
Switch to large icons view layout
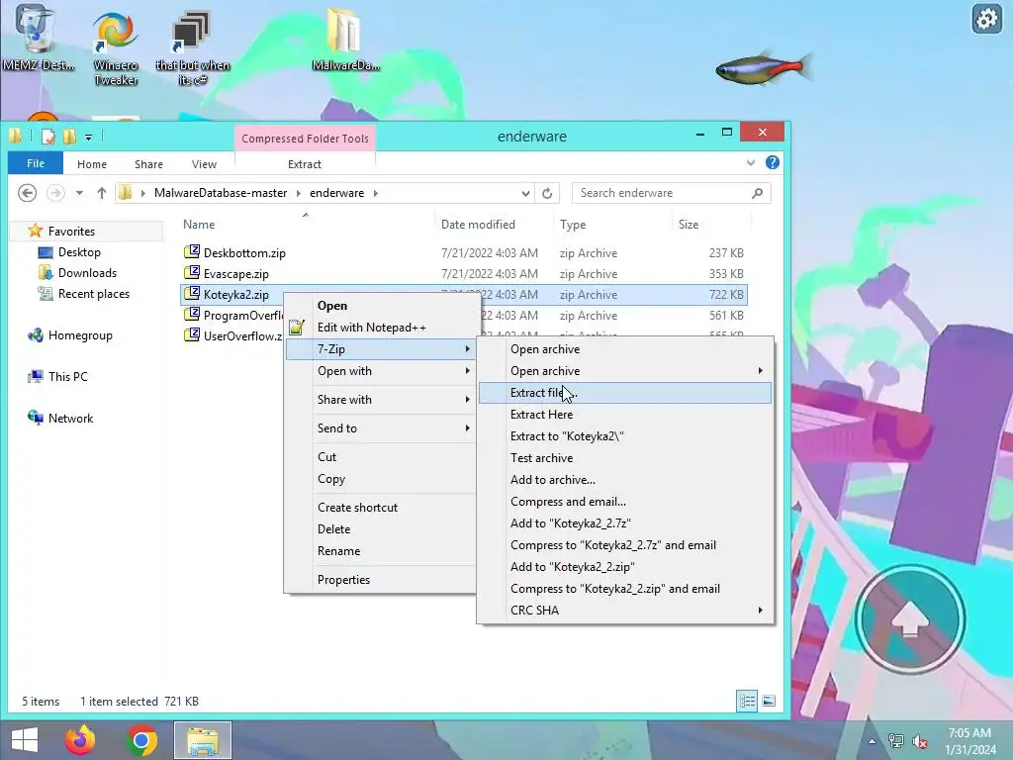[769, 702]
